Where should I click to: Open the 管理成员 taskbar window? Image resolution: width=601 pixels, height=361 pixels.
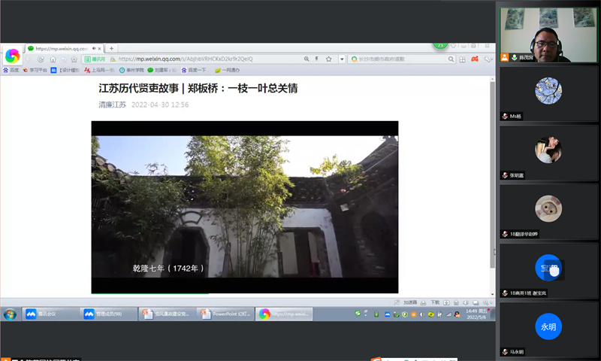pyautogui.click(x=108, y=314)
